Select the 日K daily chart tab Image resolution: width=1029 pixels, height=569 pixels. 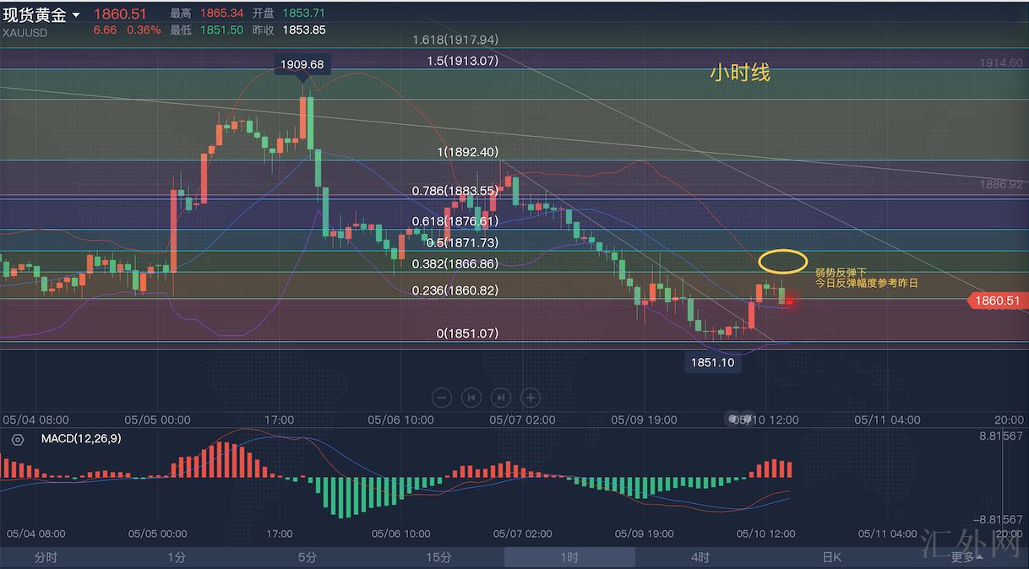831,557
